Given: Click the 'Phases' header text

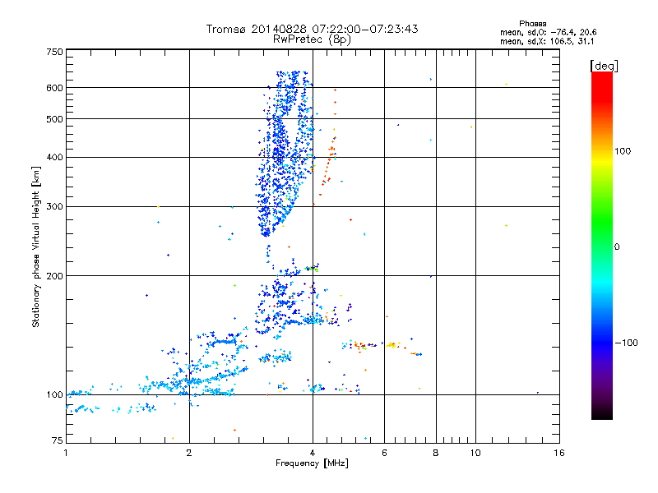Looking at the screenshot, I should point(532,24).
